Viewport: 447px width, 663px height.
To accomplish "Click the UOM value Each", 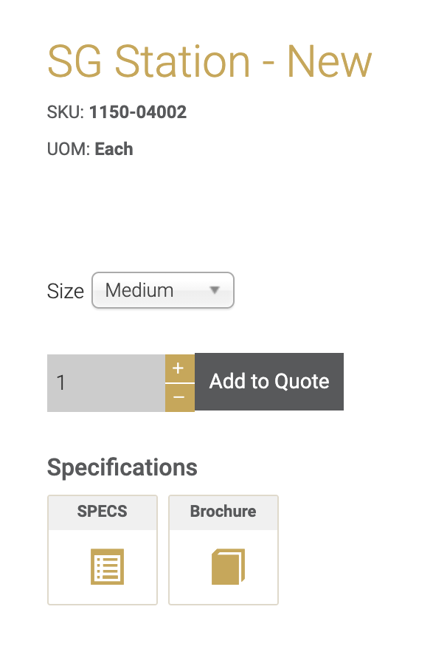I will 114,149.
